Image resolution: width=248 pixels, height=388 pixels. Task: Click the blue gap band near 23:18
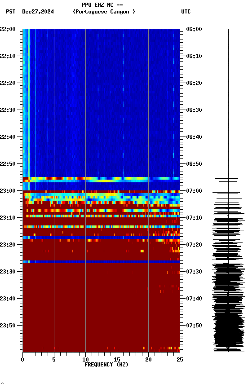tap(101, 238)
